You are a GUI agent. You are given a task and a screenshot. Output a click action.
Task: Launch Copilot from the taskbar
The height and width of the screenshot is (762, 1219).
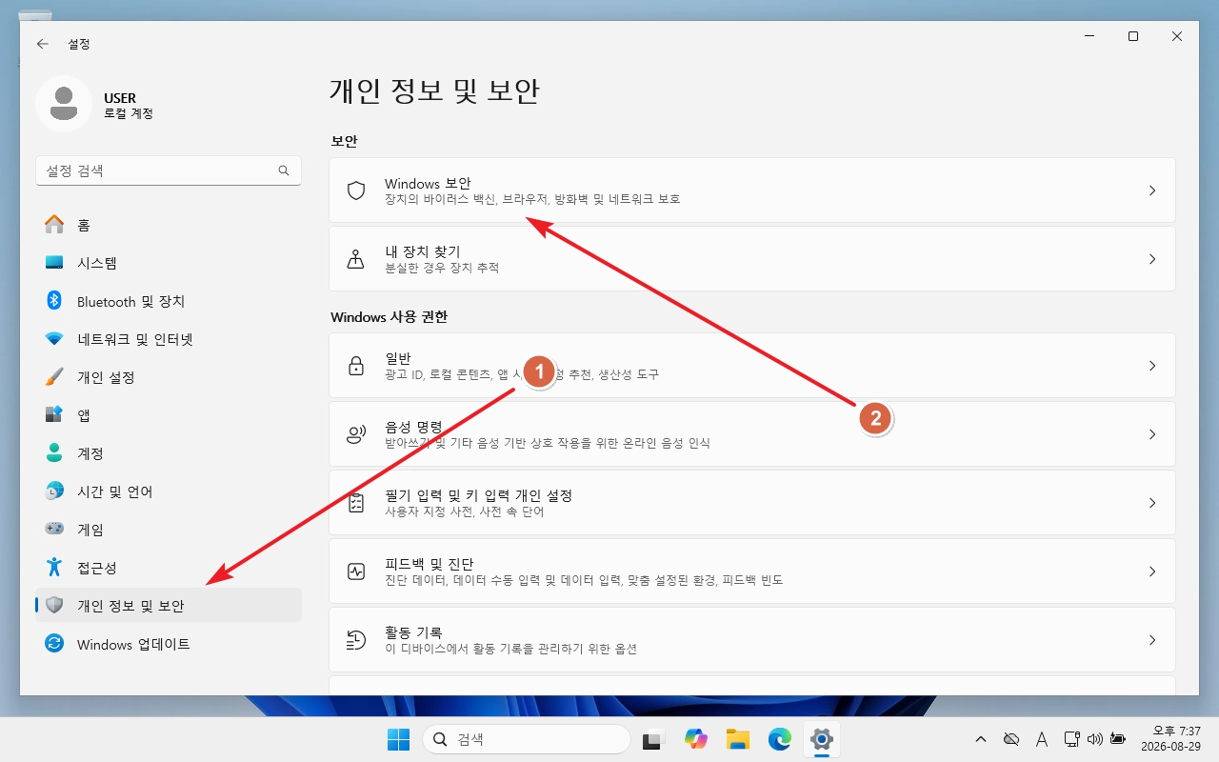pos(696,739)
